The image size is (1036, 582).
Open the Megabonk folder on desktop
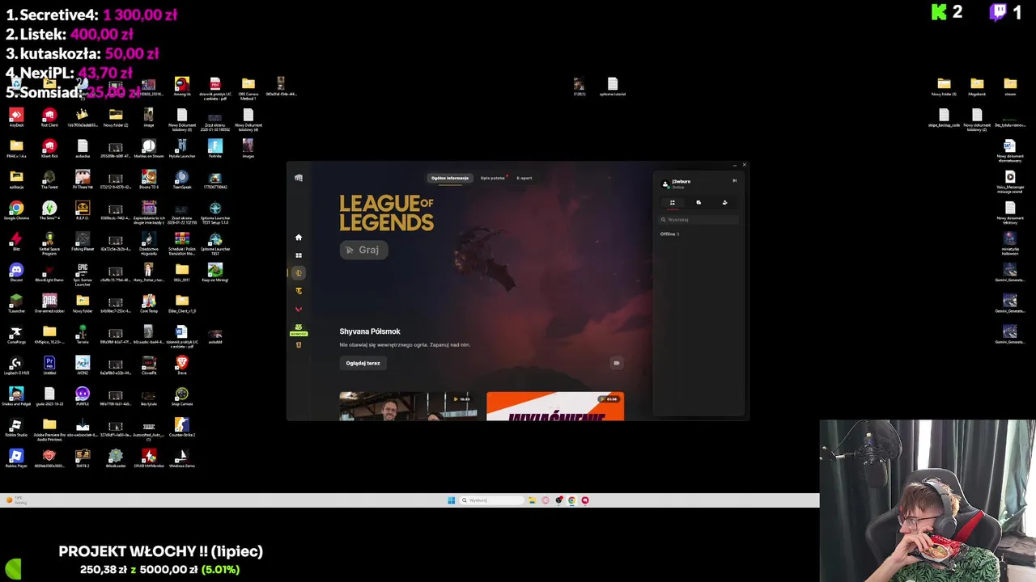click(x=977, y=86)
